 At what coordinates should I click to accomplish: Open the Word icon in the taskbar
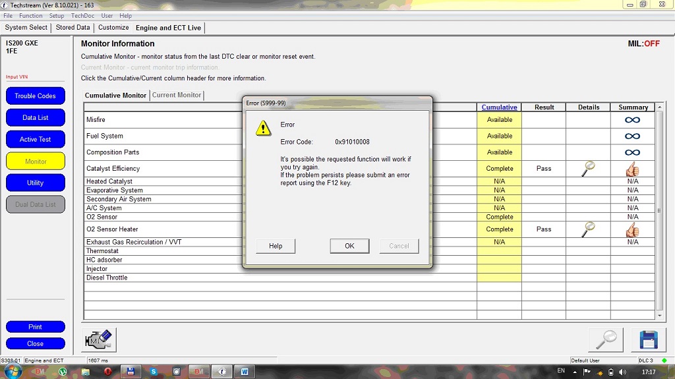point(245,371)
